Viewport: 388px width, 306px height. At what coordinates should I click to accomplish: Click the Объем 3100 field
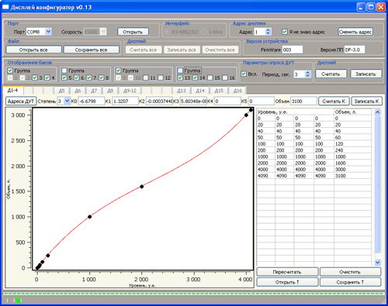click(x=303, y=101)
